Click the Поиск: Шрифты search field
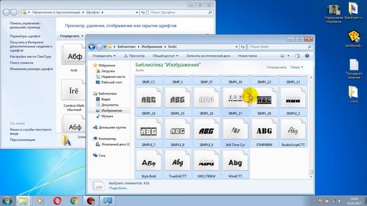Image resolution: width=367 pixels, height=206 pixels. [181, 13]
